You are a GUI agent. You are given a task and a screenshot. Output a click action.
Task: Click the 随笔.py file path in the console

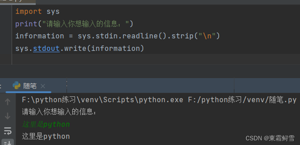pyautogui.click(x=242, y=100)
